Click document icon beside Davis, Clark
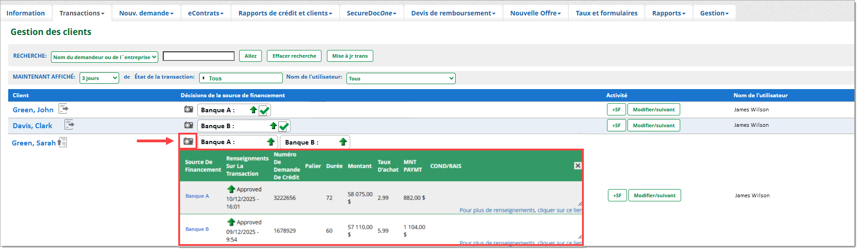This screenshot has width=858, height=250. [69, 124]
